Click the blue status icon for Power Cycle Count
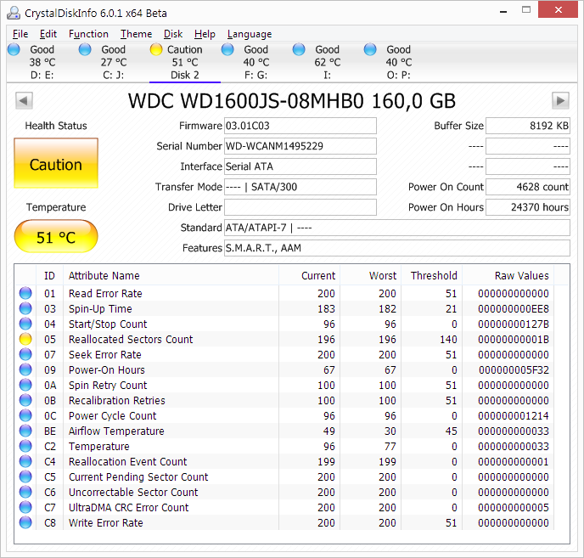584x558 pixels. 25,415
